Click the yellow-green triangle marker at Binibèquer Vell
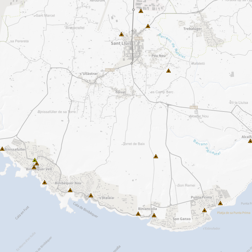The width and height of the screenshot is (252, 252). (x=35, y=160)
